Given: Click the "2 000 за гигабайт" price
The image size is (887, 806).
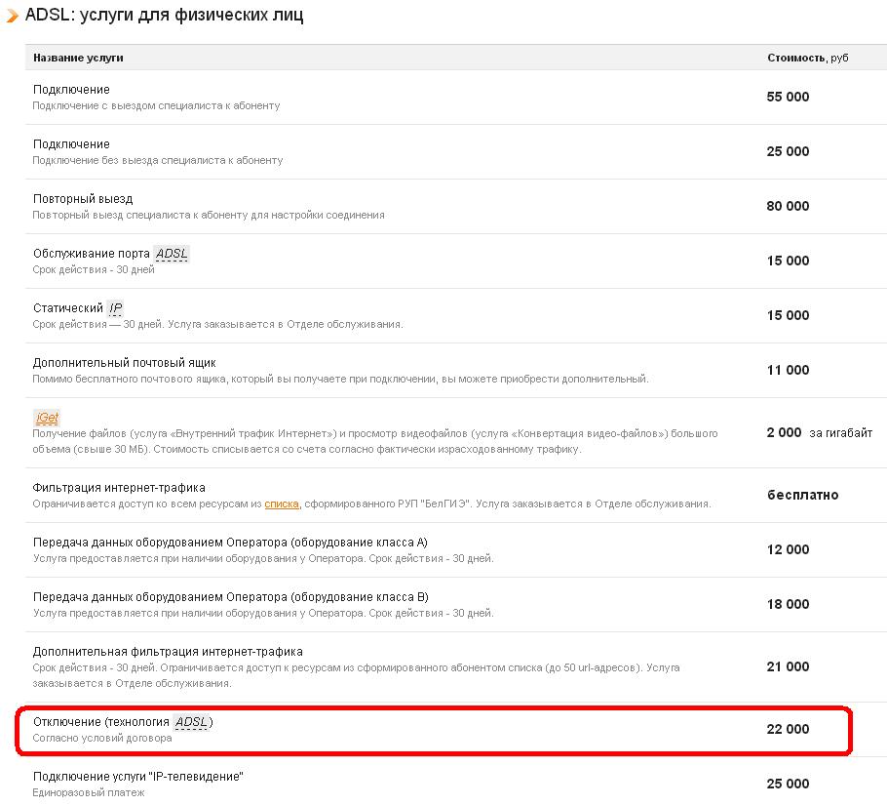Looking at the screenshot, I should coord(819,432).
